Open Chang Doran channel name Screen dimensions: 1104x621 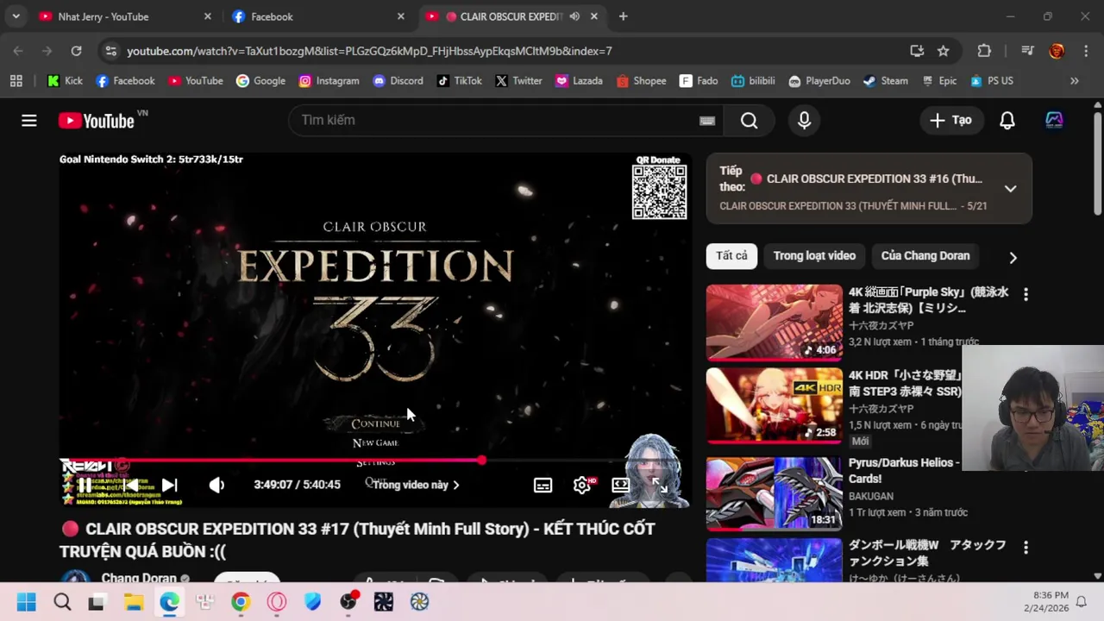point(139,579)
